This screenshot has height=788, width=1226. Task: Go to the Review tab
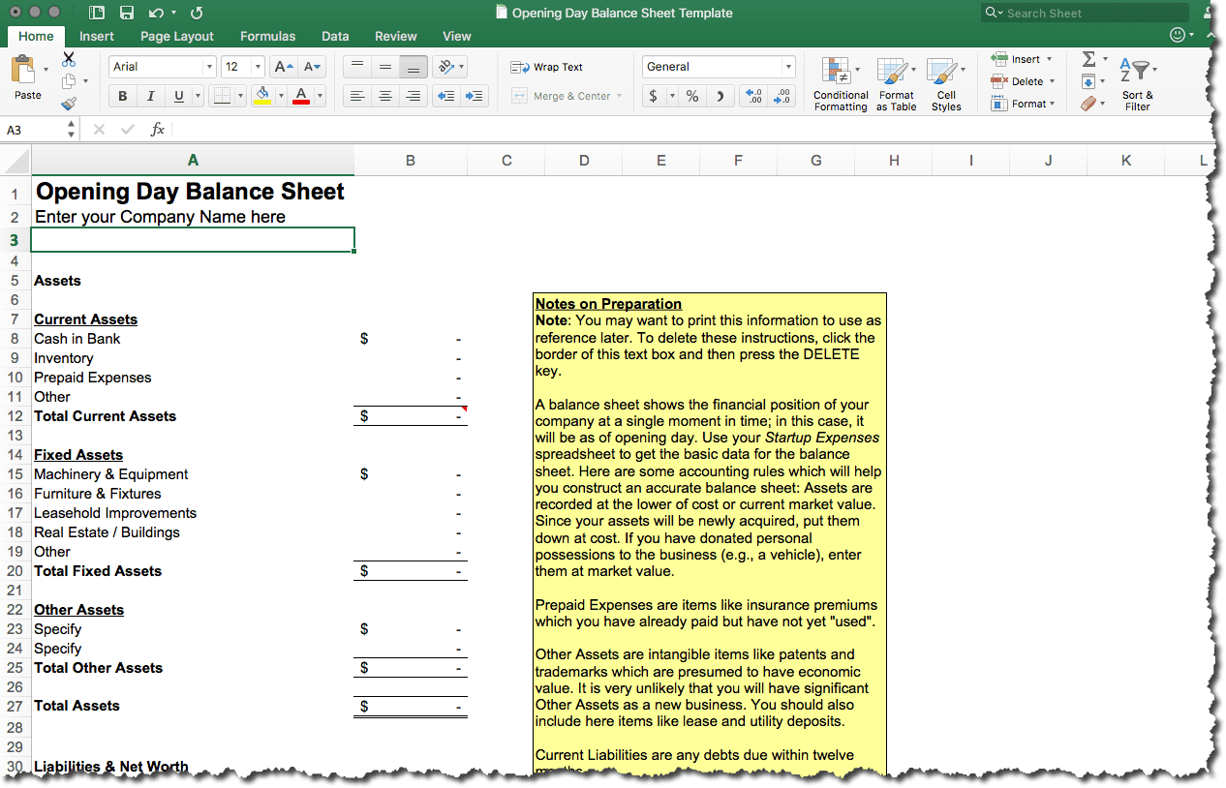pos(396,36)
